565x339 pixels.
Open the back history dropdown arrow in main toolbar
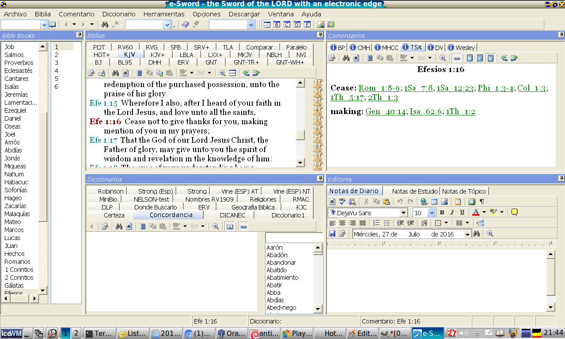[x=74, y=25]
